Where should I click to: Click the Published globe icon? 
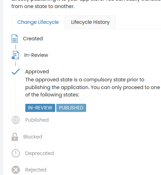coord(16,120)
